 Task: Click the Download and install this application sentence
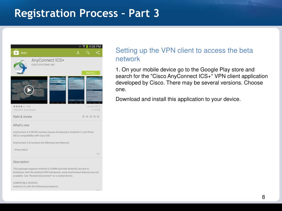tap(178, 99)
